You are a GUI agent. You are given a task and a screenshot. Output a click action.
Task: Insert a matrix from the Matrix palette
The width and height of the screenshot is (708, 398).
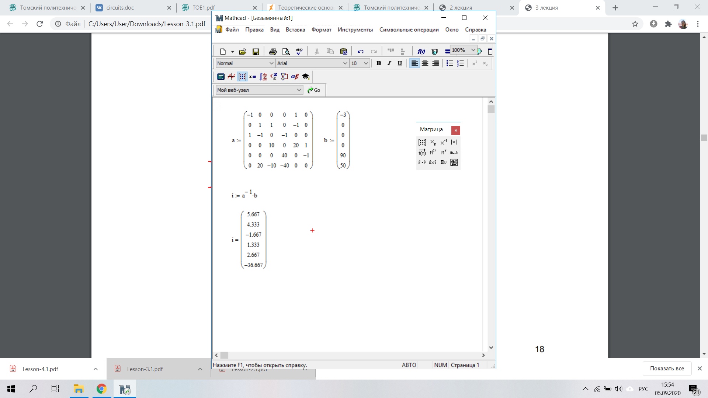(x=422, y=142)
